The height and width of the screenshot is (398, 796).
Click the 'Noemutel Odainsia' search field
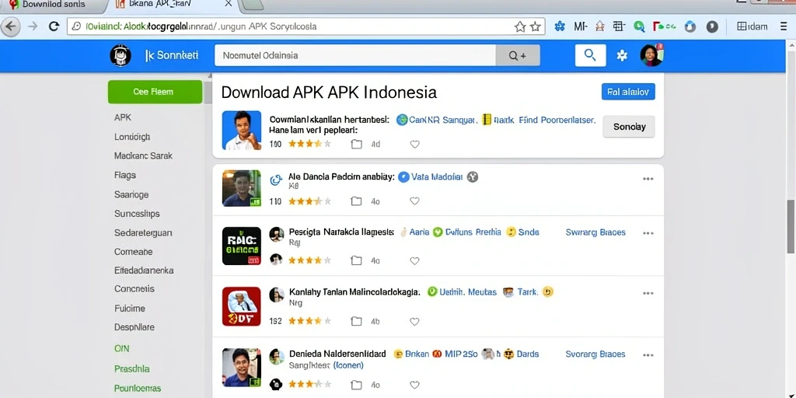coord(354,55)
